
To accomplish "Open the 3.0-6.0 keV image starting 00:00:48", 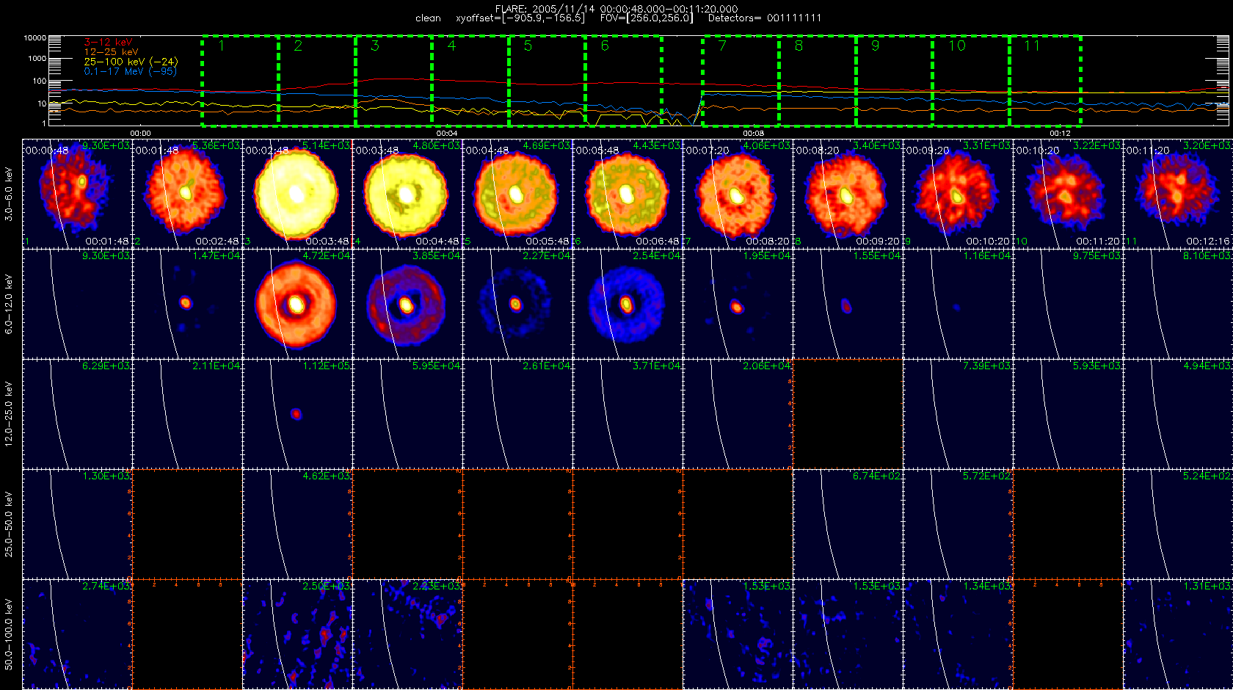I will [77, 193].
